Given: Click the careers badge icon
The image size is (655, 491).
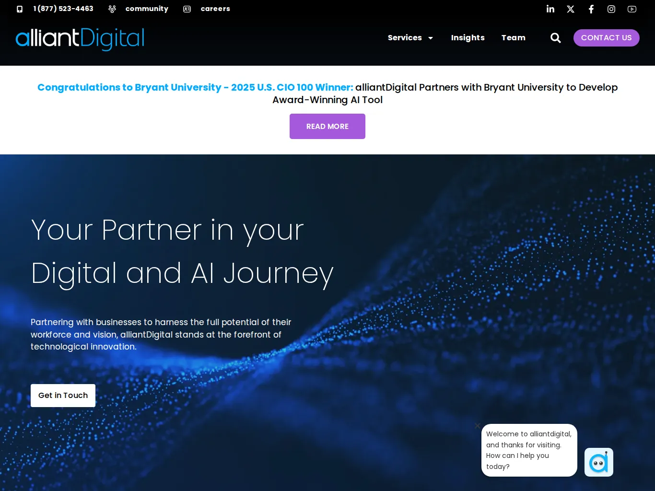Looking at the screenshot, I should coord(187,9).
